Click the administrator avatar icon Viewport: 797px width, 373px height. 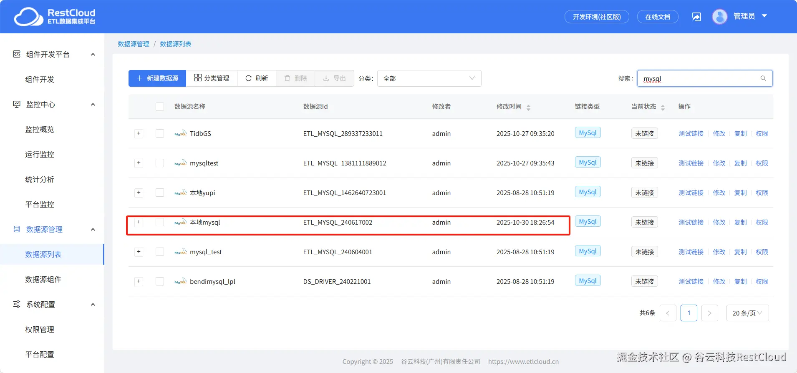pyautogui.click(x=720, y=17)
